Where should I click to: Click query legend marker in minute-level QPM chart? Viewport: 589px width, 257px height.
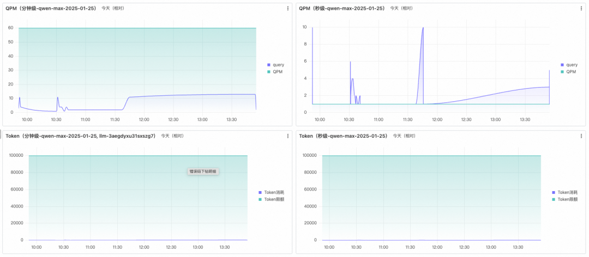coord(269,65)
